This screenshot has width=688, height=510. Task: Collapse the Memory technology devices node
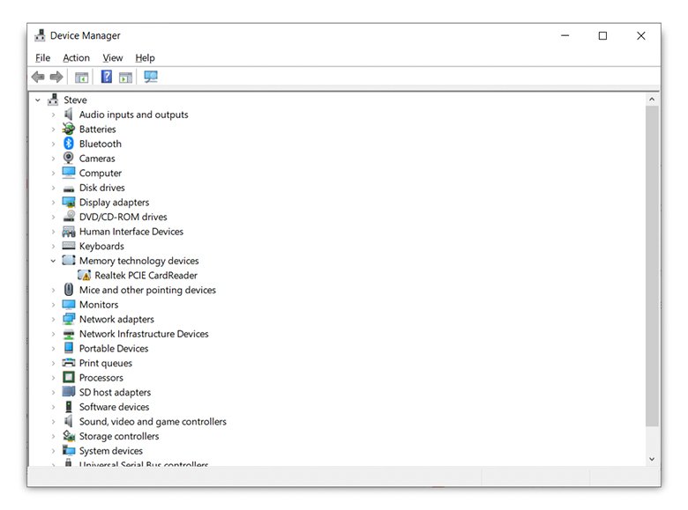coord(53,261)
